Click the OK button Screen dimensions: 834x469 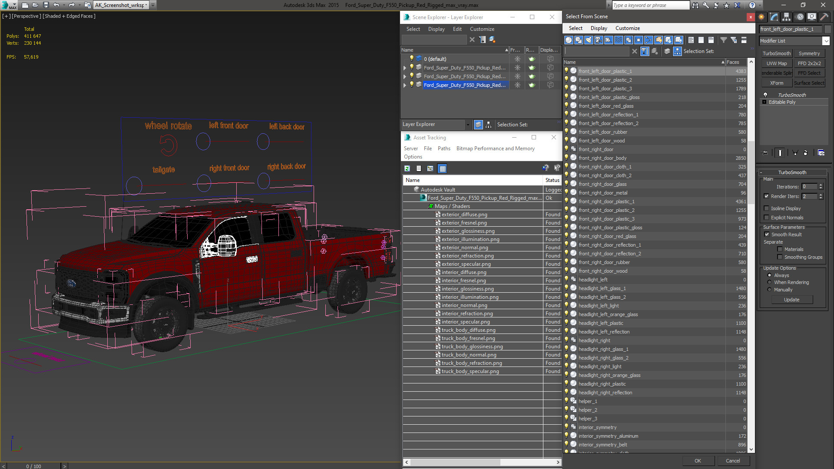(698, 461)
